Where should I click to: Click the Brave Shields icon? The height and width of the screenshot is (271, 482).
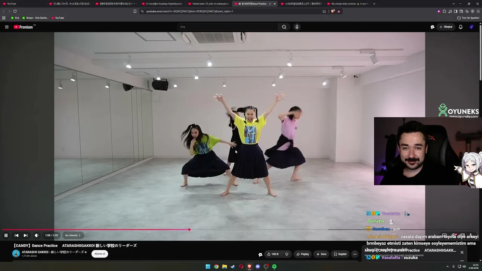click(x=333, y=11)
